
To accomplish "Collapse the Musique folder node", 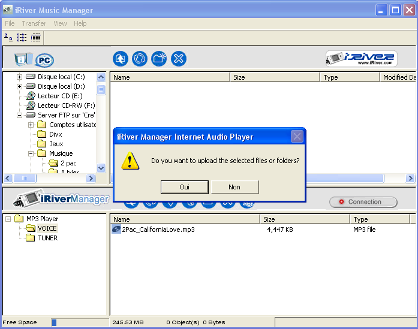I will (x=31, y=153).
